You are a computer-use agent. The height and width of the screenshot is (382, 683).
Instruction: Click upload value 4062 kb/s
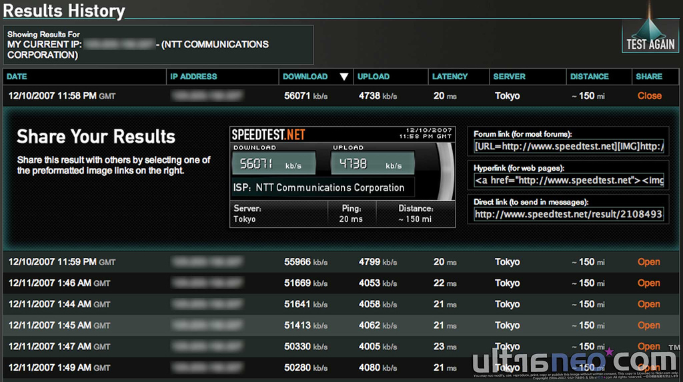(378, 325)
